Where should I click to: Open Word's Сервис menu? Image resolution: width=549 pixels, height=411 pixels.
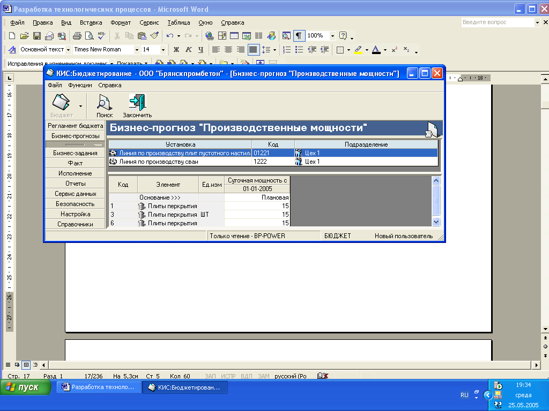pyautogui.click(x=149, y=22)
